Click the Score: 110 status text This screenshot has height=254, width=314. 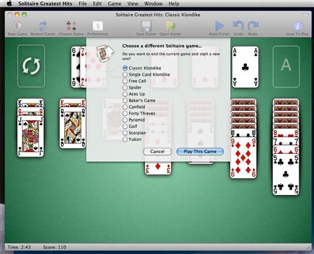[54, 247]
